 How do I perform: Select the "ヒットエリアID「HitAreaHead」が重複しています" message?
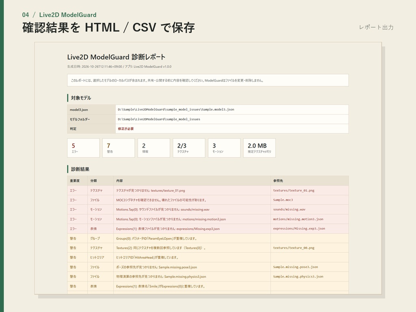coord(147,257)
